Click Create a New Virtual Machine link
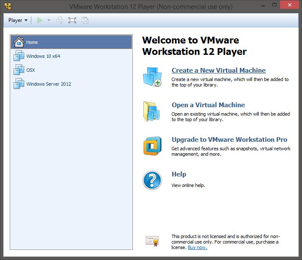 [219, 70]
